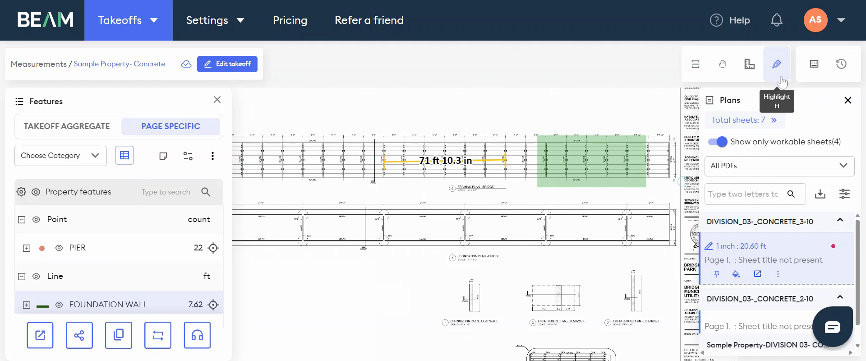Click the Edit takeoff button

coord(227,64)
